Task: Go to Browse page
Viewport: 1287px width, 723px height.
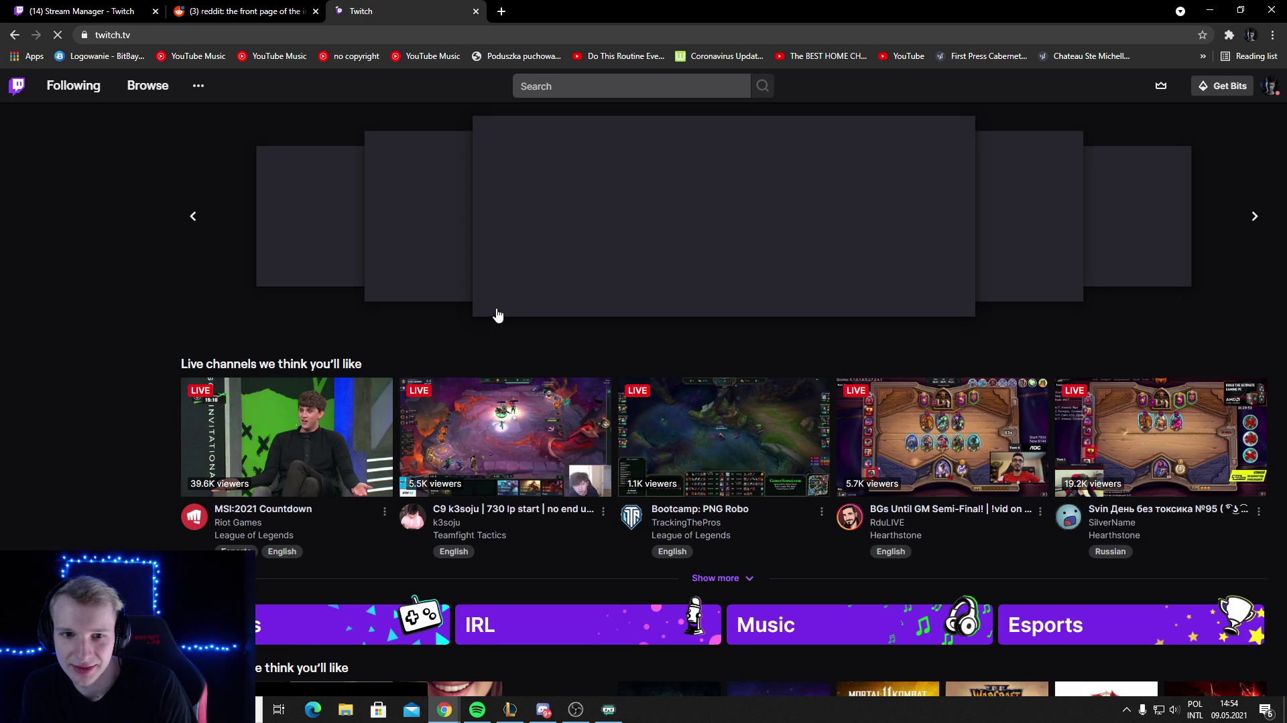Action: click(x=147, y=86)
